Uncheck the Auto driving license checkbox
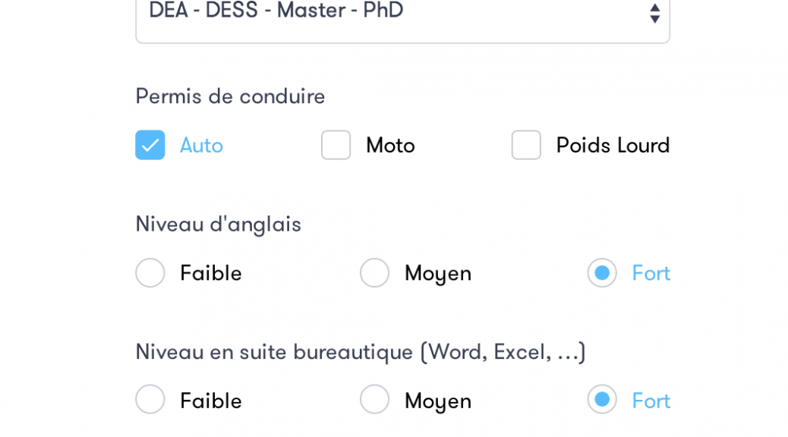788x437 pixels. pyautogui.click(x=150, y=145)
